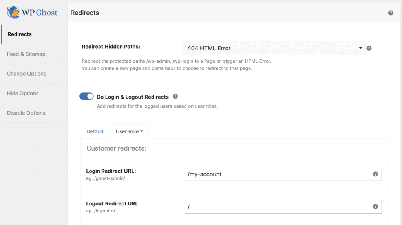Click help icon beside Redirect Hidden Paths dropdown
This screenshot has height=225, width=402.
(x=369, y=48)
